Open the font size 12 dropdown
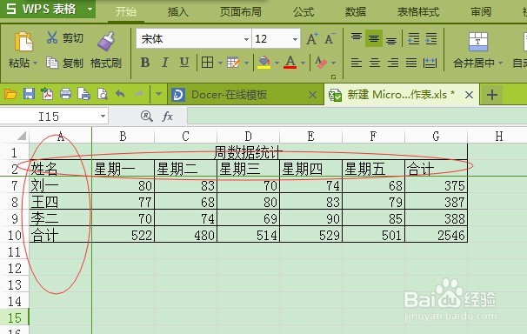 point(295,39)
